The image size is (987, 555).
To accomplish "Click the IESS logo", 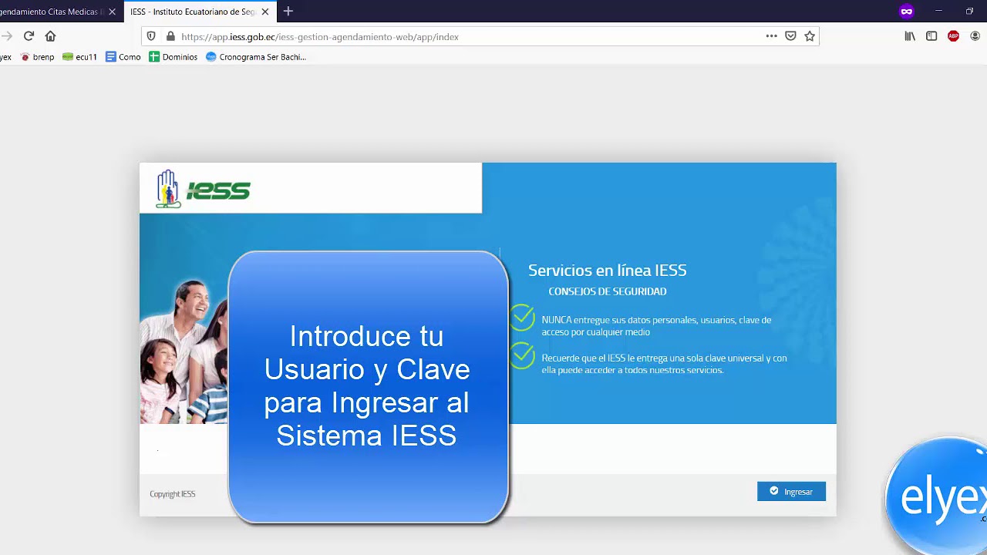I will 204,189.
